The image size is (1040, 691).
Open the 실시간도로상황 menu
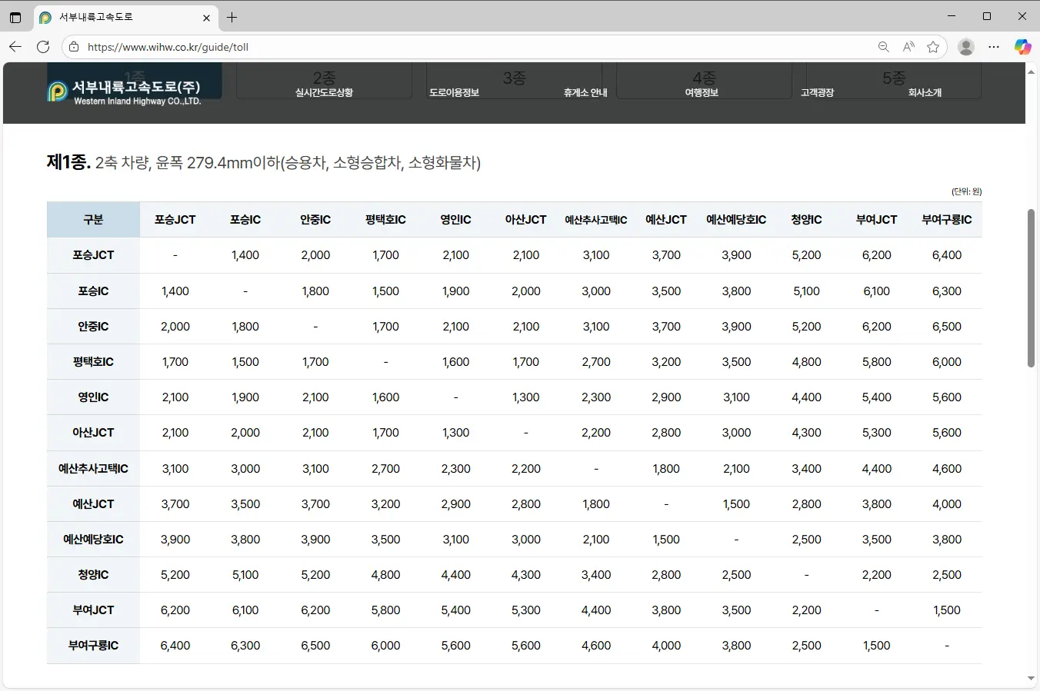tap(324, 92)
